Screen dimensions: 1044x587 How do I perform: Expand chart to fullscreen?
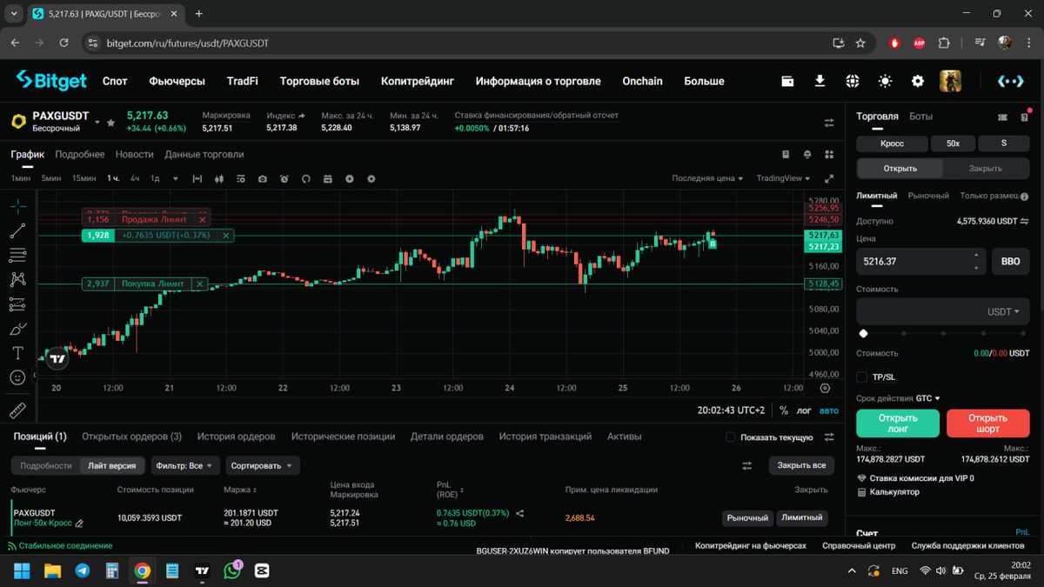[829, 178]
